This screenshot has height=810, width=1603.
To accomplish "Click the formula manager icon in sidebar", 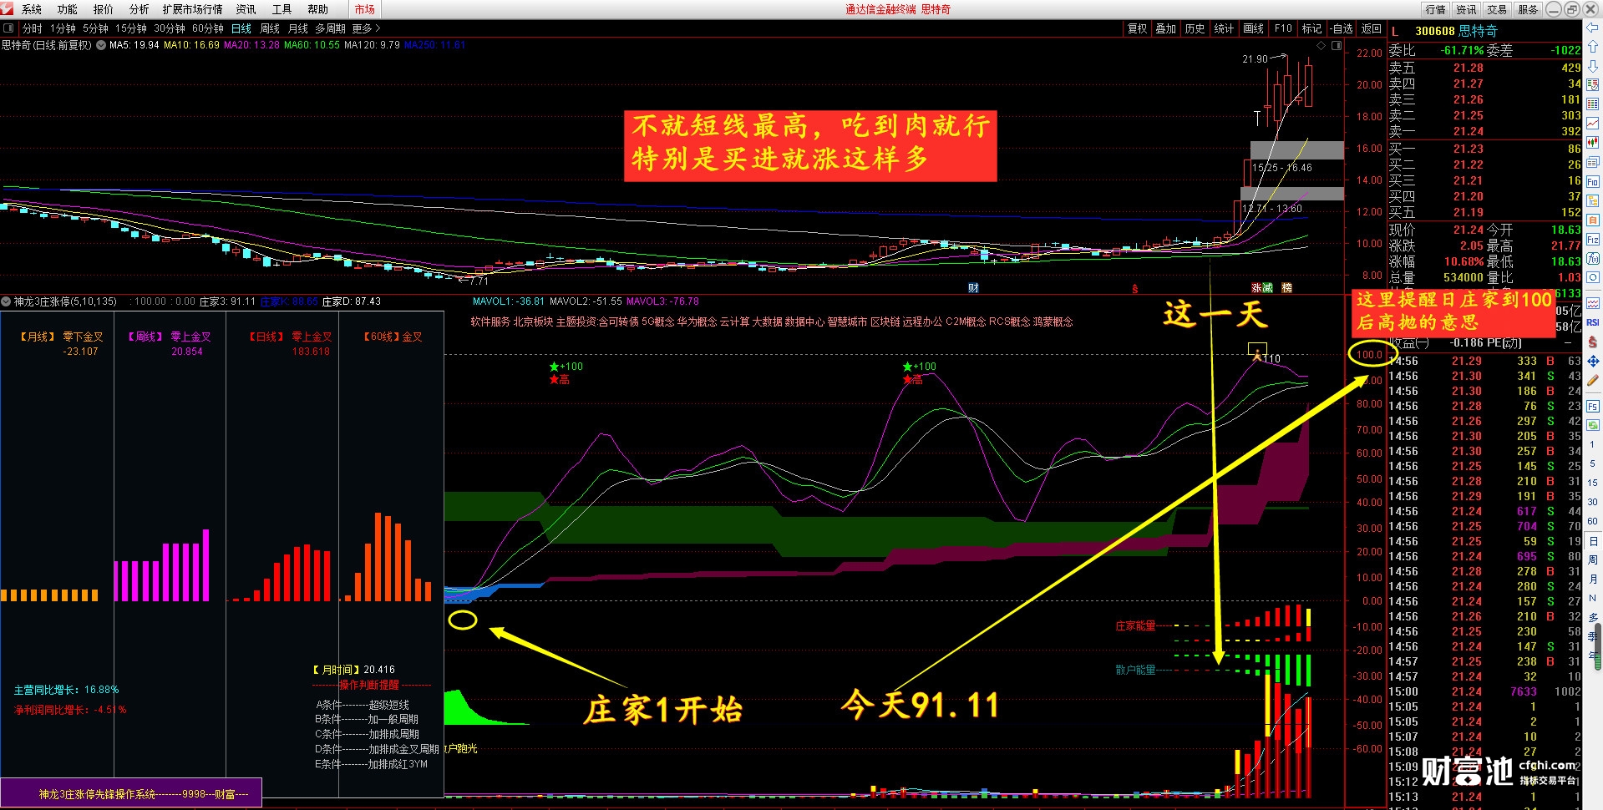I will click(1593, 259).
